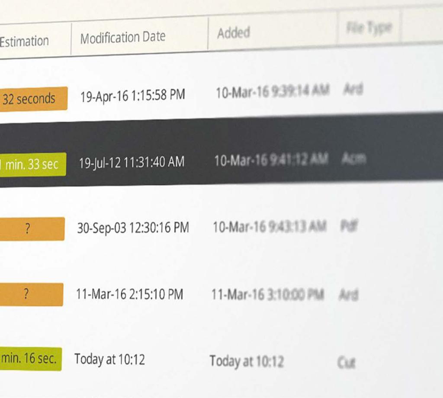The width and height of the screenshot is (443, 398).
Task: Select the 11-Mar-16 3:10:00 PM added cell
Action: pyautogui.click(x=268, y=294)
